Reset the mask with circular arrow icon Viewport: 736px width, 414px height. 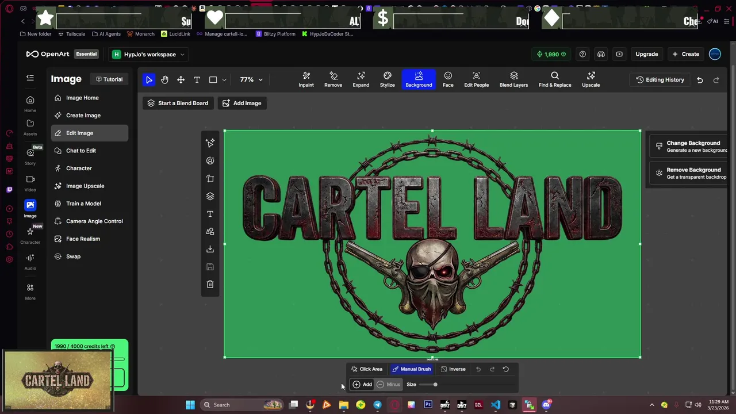506,369
